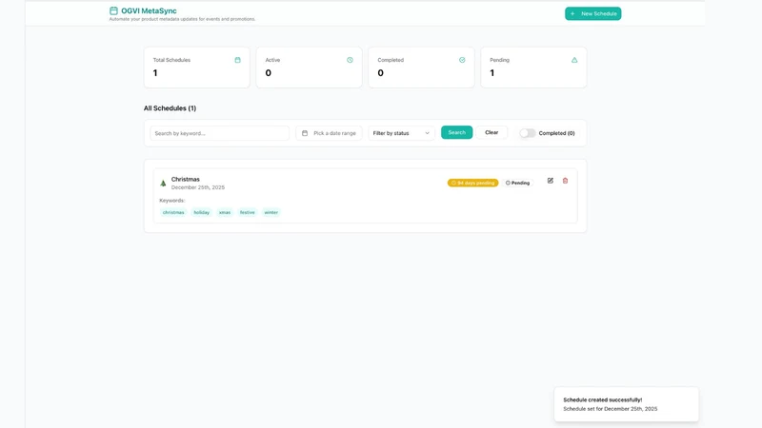Toggle the Completed (0) switch
The image size is (762, 428).
click(528, 133)
